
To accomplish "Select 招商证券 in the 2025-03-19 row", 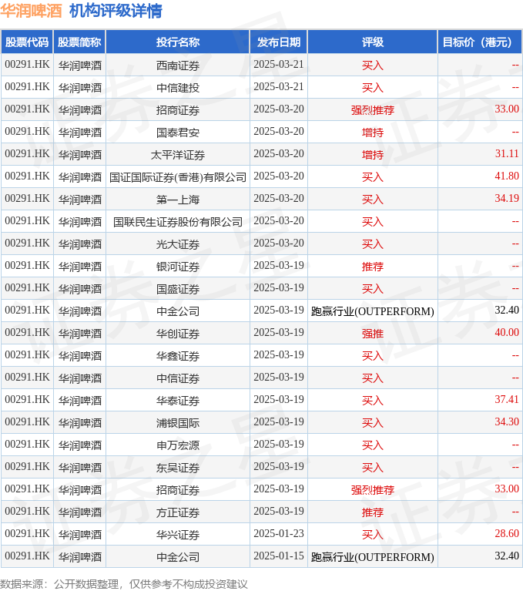I will (x=178, y=490).
